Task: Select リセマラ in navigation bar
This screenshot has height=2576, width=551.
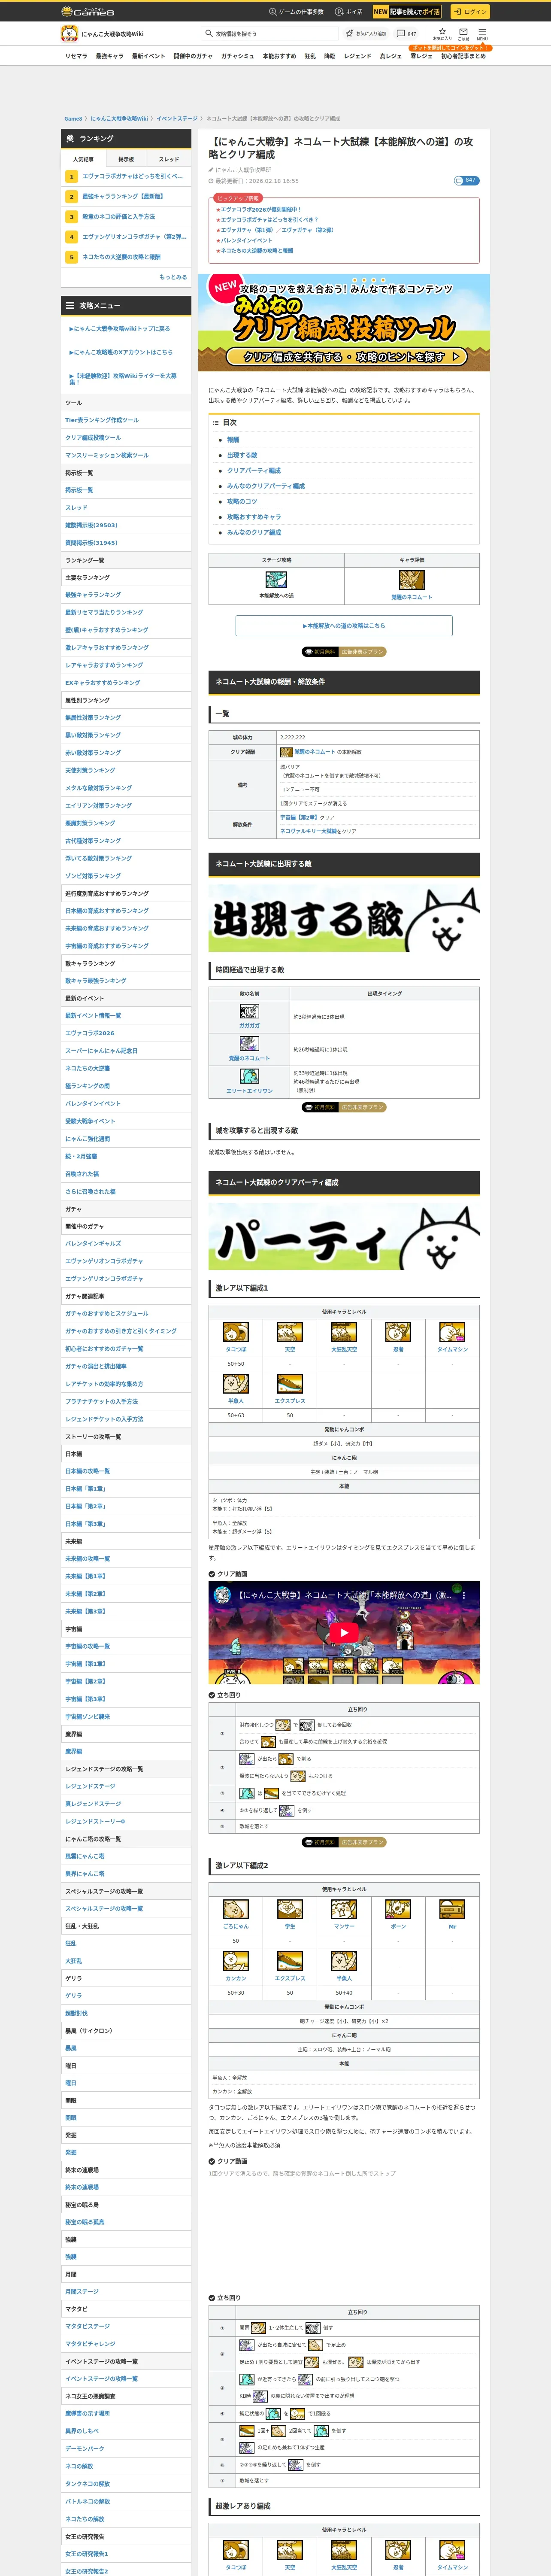Action: (76, 56)
